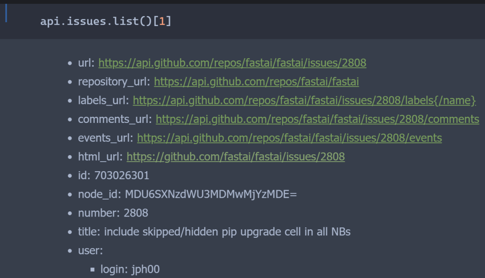Click the number value 2808 text

135,213
